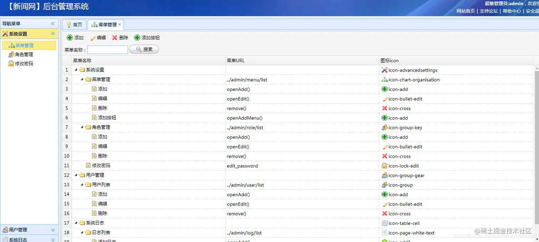This screenshot has height=242, width=539.
Task: Collapse the 角色管理 tree node in row 7
Action: click(82, 127)
